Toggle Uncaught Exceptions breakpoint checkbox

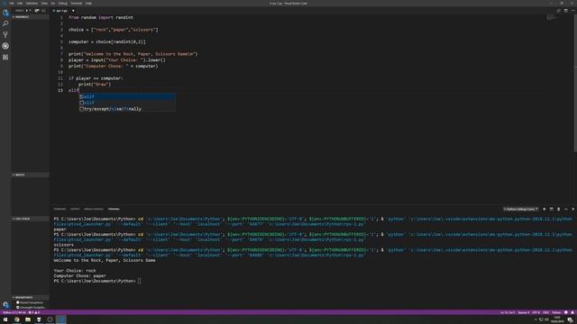point(18,307)
